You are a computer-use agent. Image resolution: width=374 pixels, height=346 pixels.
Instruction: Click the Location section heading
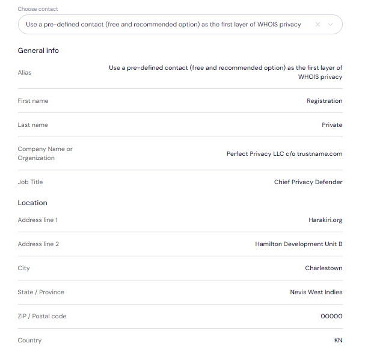pos(32,203)
